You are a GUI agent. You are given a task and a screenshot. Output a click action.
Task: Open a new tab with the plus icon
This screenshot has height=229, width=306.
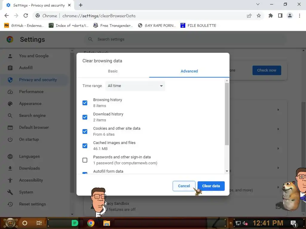(81, 5)
